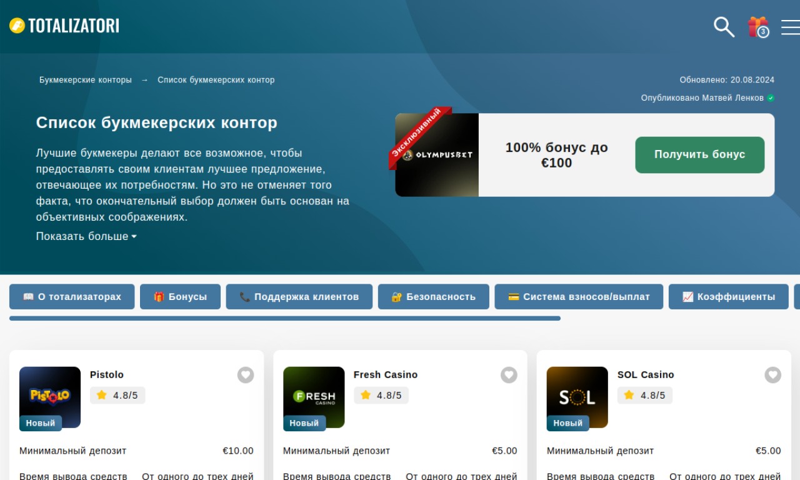Screen dimensions: 800x480
Task: Click SOL Casino minimum deposit €5.00 value
Action: tap(768, 451)
